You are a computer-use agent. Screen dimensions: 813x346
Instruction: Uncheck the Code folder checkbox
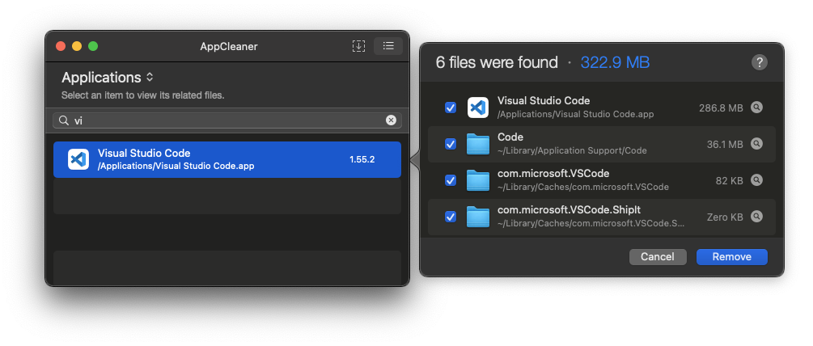451,144
